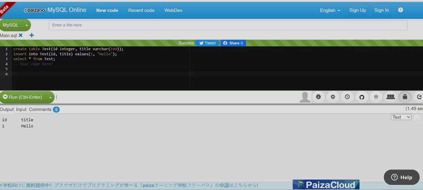Image resolution: width=423 pixels, height=190 pixels.
Task: Click code line 2 insert statement
Action: (x=65, y=54)
